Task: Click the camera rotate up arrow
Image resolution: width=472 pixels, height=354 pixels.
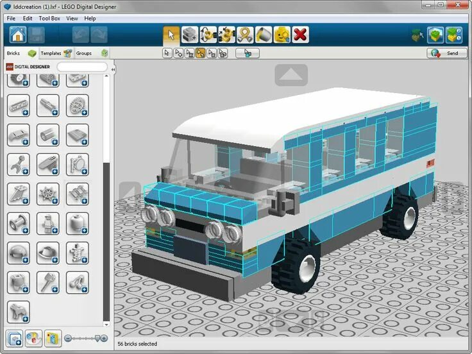Action: coord(291,75)
